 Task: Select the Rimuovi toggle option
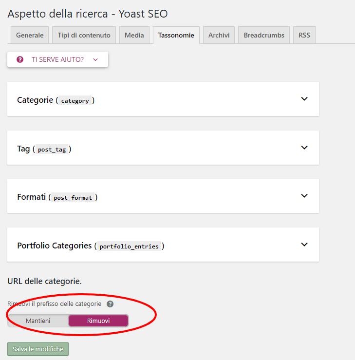tap(98, 321)
